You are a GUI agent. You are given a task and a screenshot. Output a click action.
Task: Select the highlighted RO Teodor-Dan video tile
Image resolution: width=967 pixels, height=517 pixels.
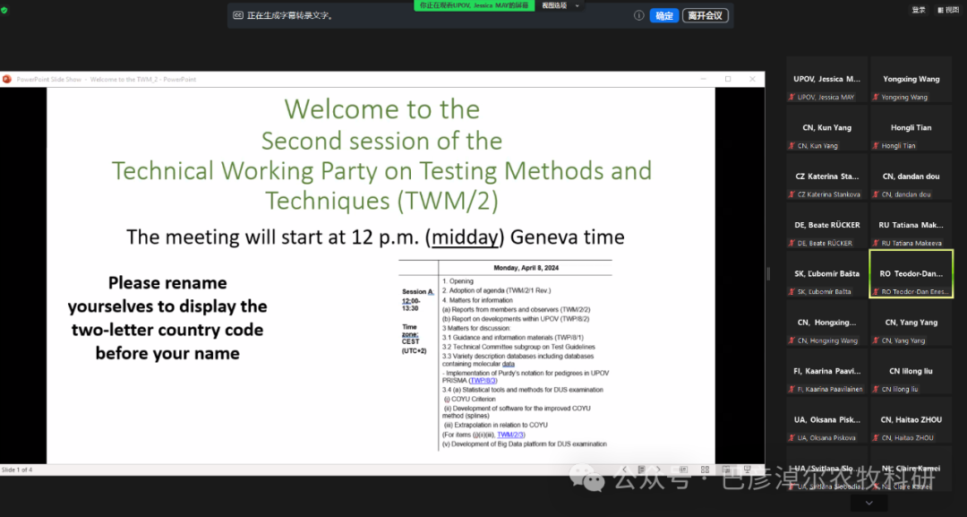click(911, 273)
